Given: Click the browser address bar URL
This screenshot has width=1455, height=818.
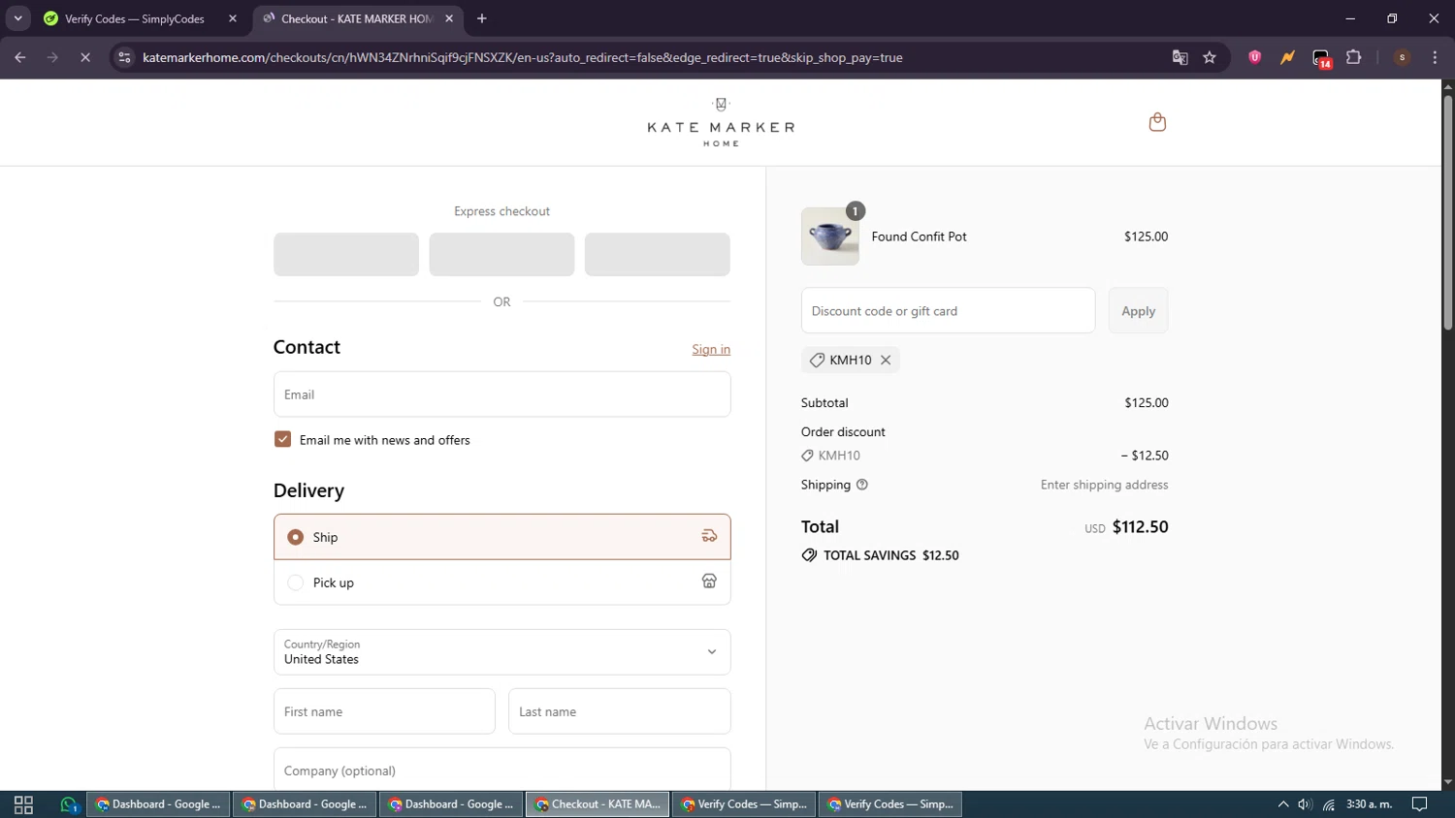Looking at the screenshot, I should coord(523,57).
